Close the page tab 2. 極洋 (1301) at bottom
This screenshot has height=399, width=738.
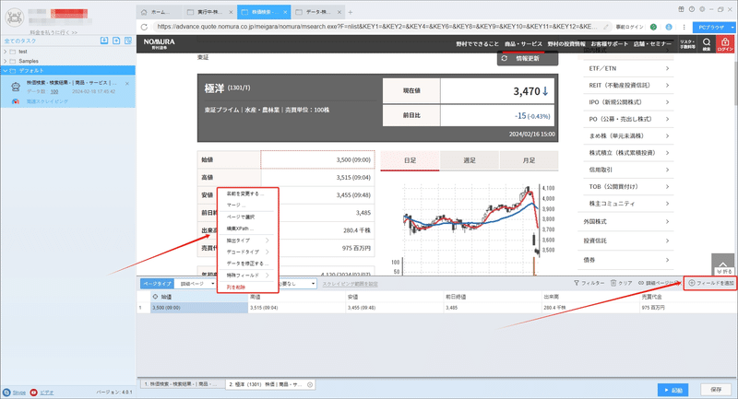pyautogui.click(x=310, y=384)
